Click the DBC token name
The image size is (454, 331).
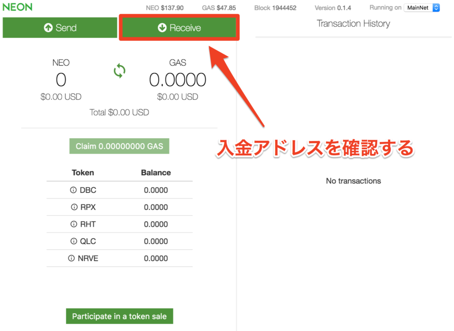(x=88, y=190)
